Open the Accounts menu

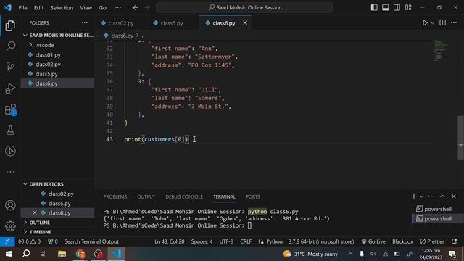tap(10, 205)
